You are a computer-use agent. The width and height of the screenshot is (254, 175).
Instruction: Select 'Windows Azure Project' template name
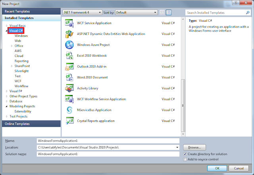tap(93, 45)
